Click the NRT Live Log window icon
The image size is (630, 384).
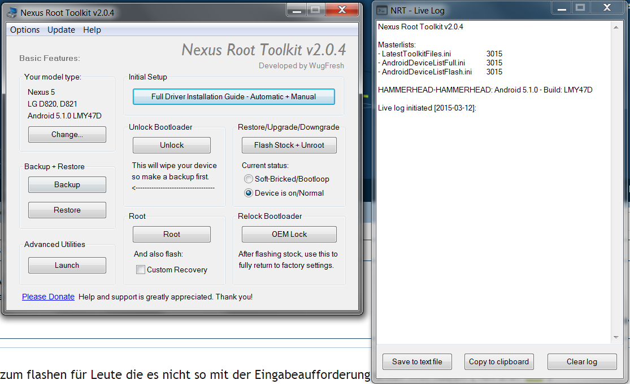(383, 10)
